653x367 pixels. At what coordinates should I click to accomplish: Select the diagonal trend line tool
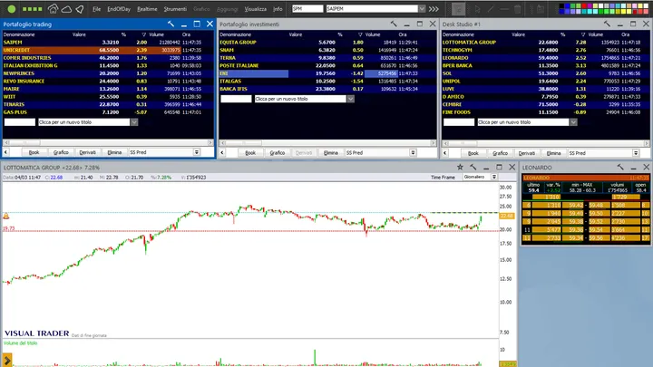(x=491, y=9)
